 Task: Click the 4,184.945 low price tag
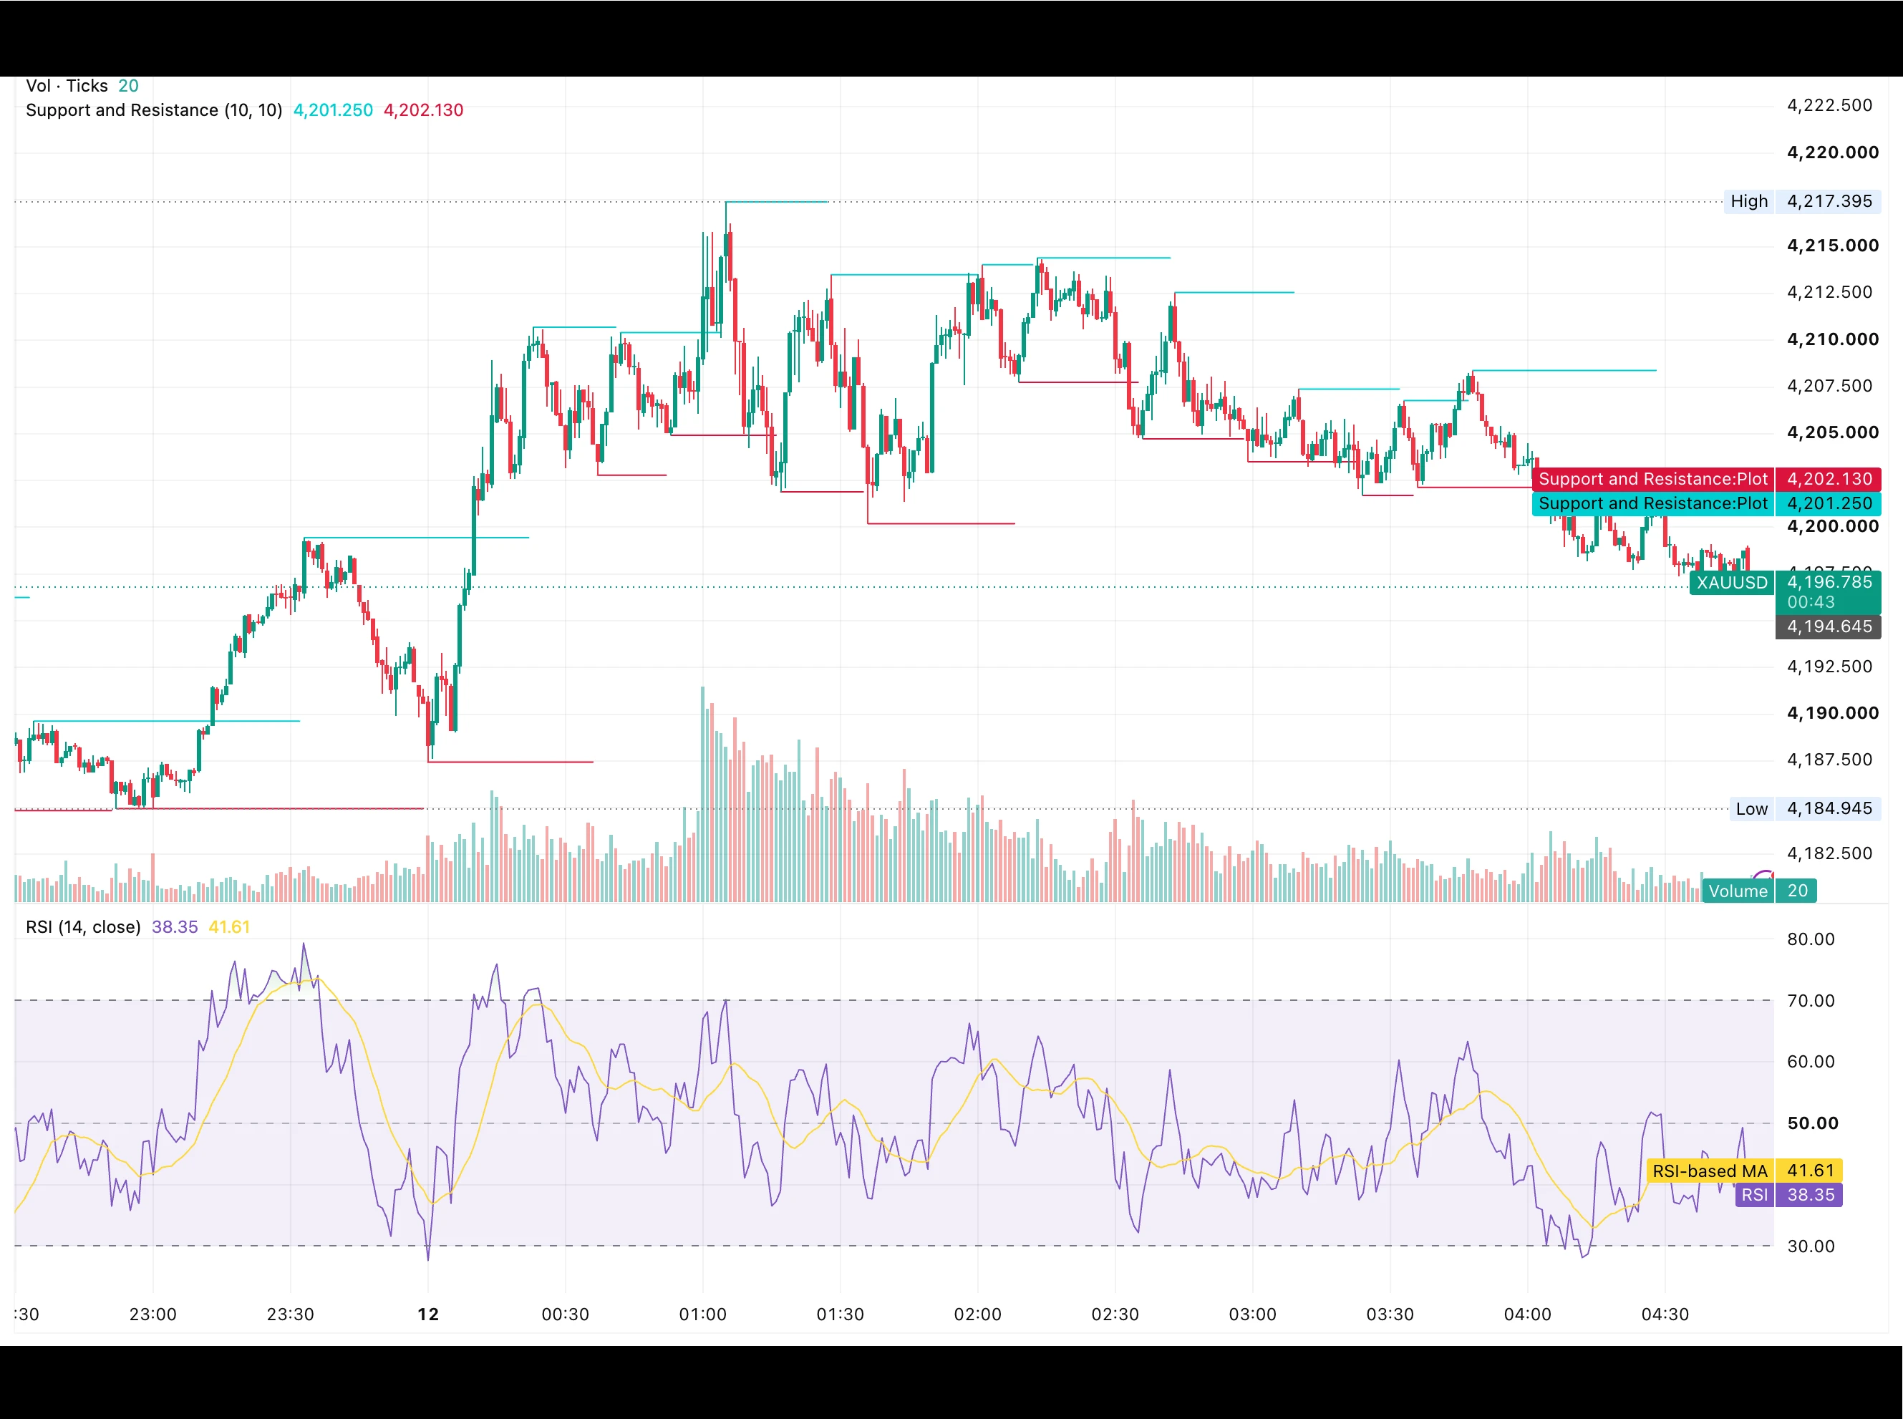[x=1829, y=808]
